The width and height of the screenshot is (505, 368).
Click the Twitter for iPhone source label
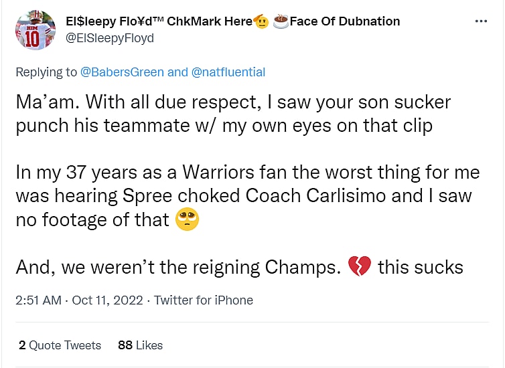[204, 300]
